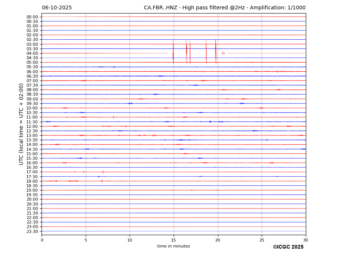Click the x-axis tick label 5
This screenshot has height=261, width=347.
point(86,240)
